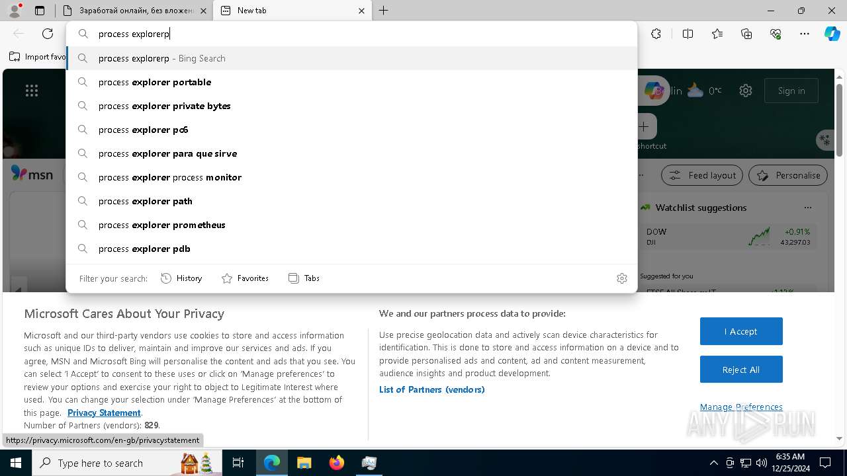Open List of Partners (vendors) link
Image resolution: width=847 pixels, height=476 pixels.
pos(431,389)
